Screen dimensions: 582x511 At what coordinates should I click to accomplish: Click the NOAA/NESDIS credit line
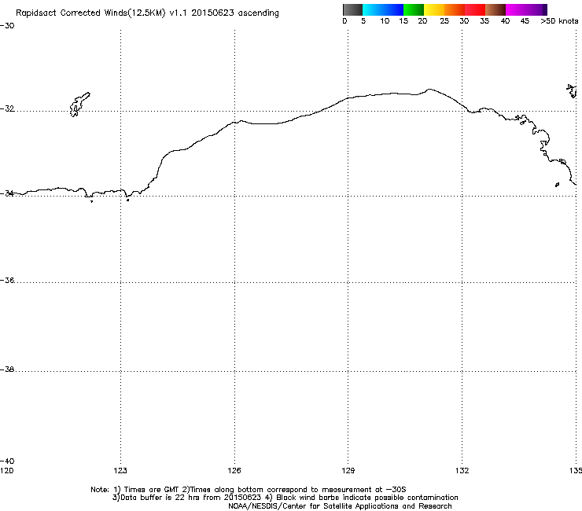pos(340,506)
